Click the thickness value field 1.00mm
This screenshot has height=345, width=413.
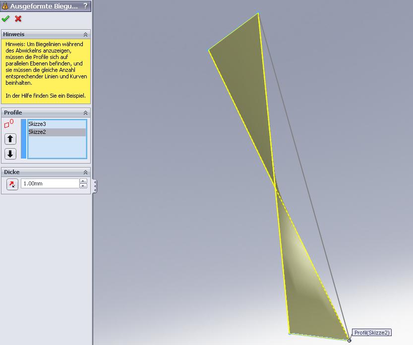(x=50, y=183)
